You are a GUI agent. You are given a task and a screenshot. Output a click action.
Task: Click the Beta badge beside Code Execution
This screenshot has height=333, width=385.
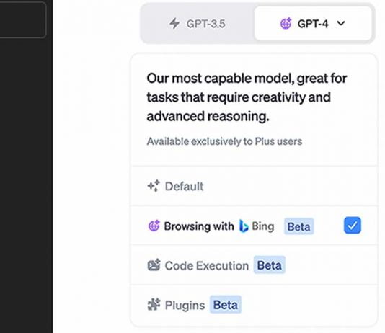pos(270,265)
